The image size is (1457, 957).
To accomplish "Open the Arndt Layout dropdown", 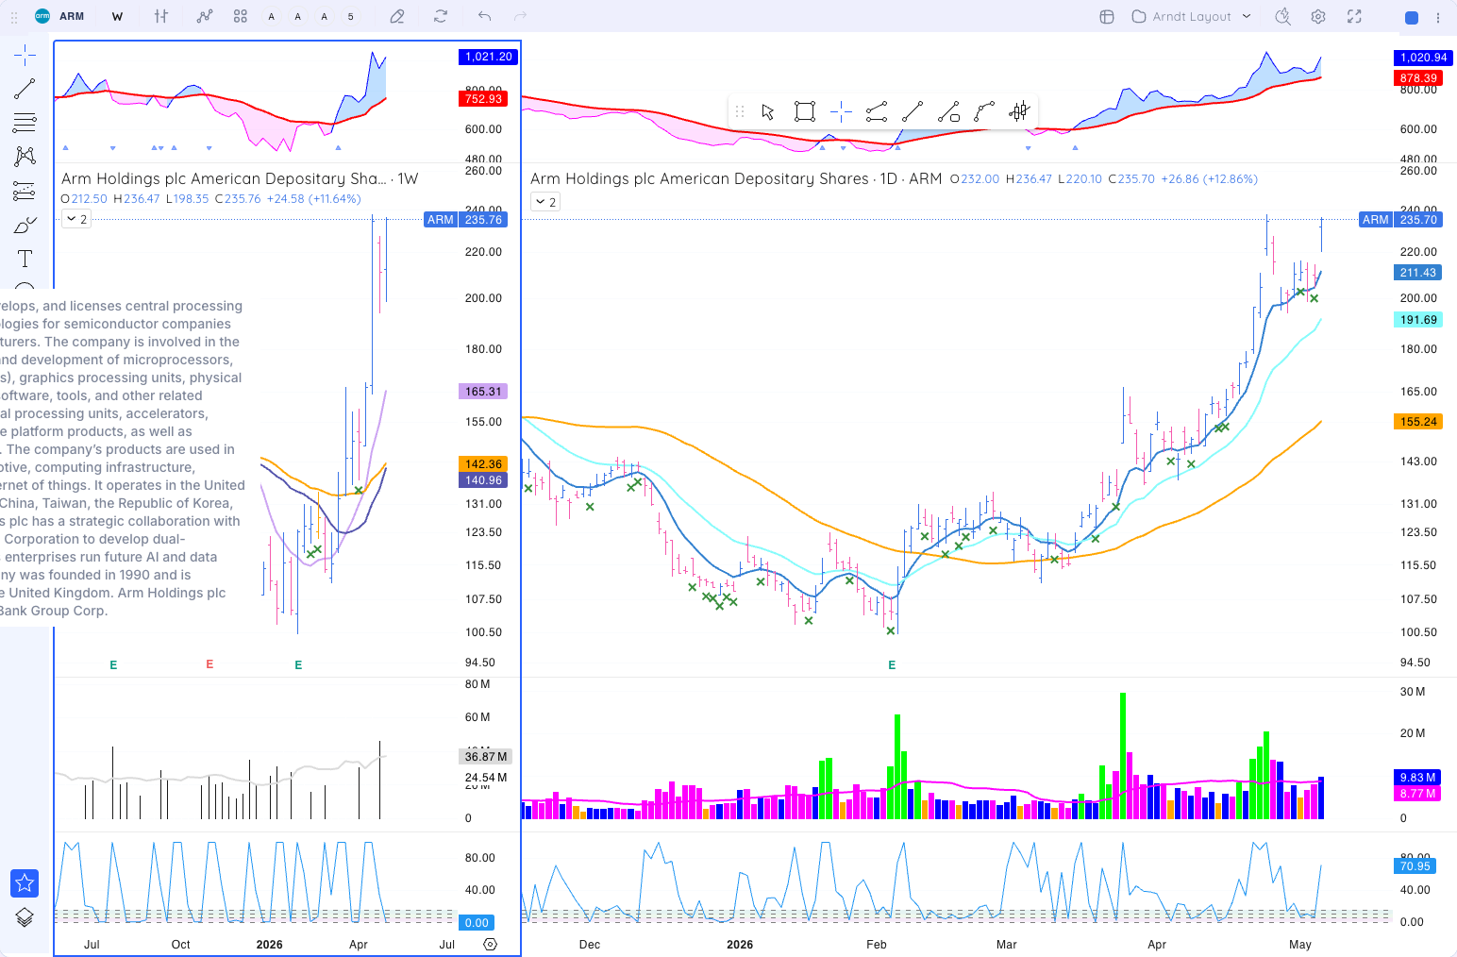I will tap(1192, 16).
